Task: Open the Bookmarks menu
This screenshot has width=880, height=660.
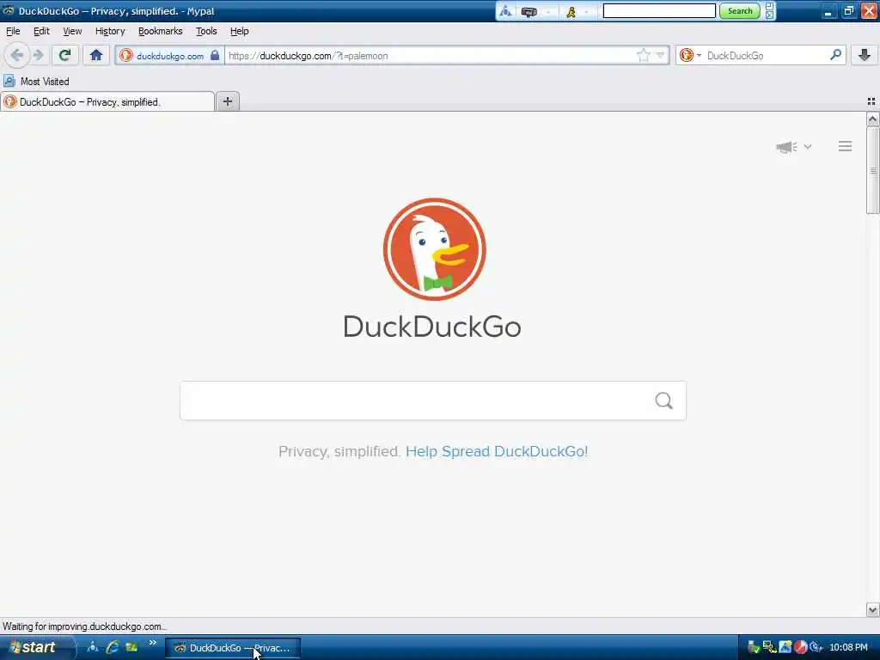Action: 160,31
